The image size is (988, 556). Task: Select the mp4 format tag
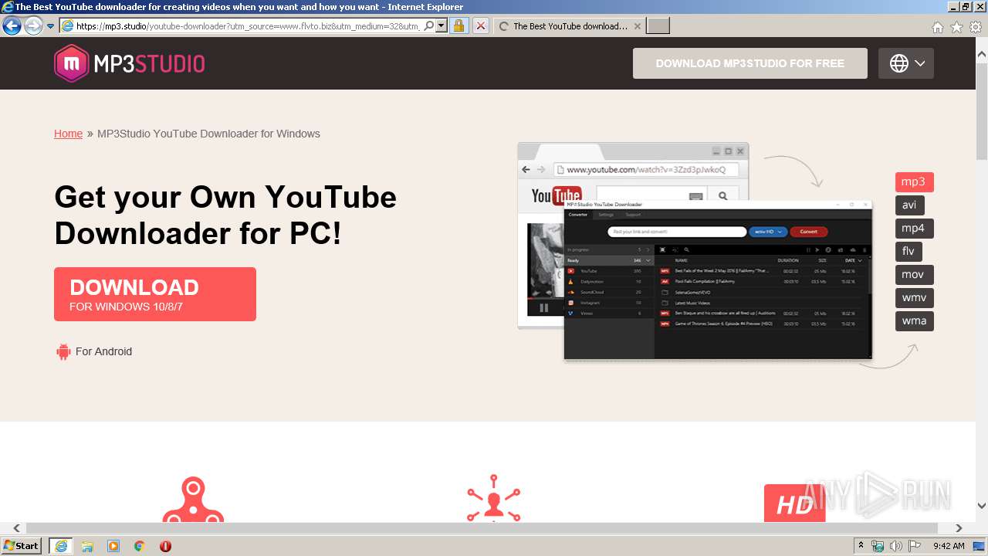point(915,229)
